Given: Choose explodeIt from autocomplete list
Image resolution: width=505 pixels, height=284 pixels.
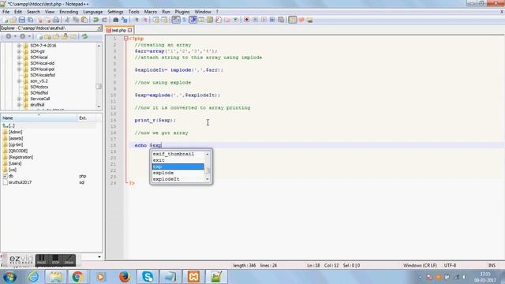Looking at the screenshot, I should (178, 179).
